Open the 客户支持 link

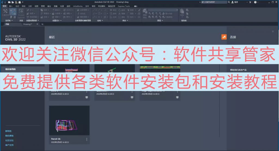pyautogui.click(x=9, y=145)
